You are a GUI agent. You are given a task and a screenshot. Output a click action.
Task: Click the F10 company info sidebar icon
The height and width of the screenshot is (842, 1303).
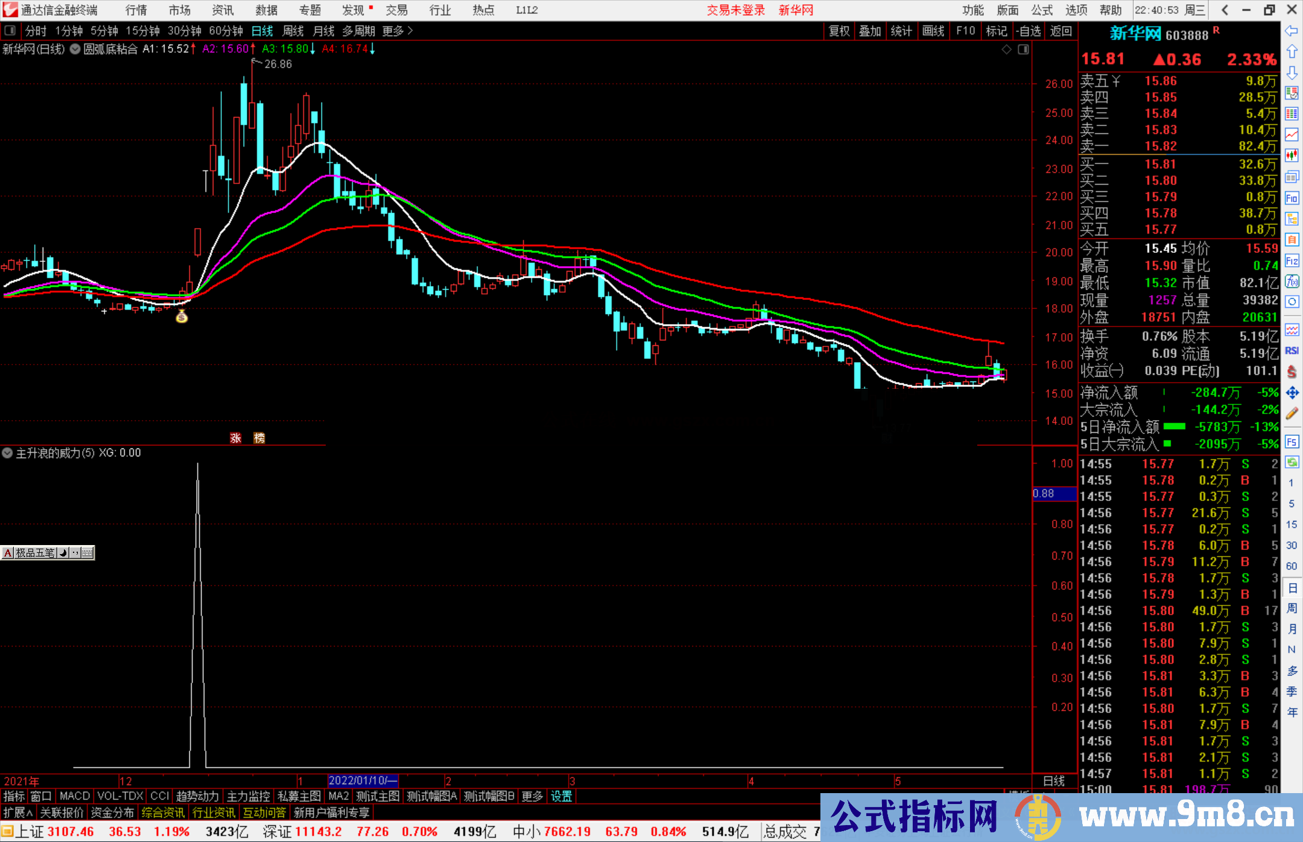coord(1292,198)
